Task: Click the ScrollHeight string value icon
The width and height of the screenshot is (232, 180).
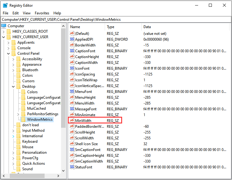Action: 72,132
